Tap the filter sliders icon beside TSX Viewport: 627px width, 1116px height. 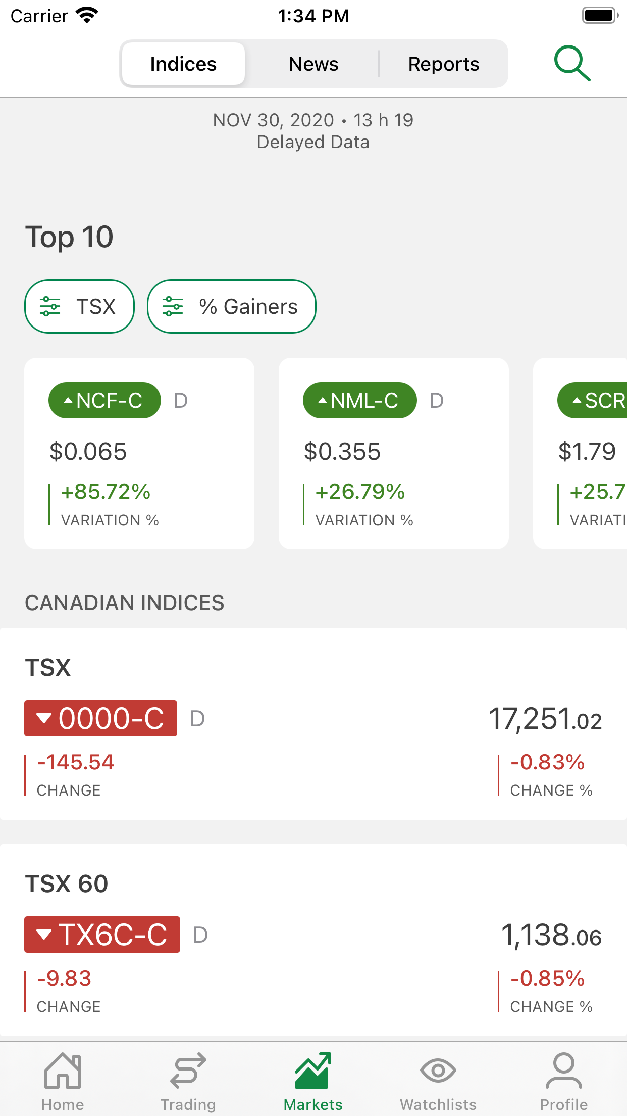click(50, 306)
